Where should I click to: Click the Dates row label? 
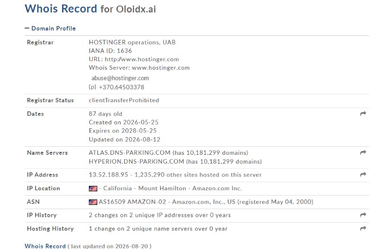point(35,114)
